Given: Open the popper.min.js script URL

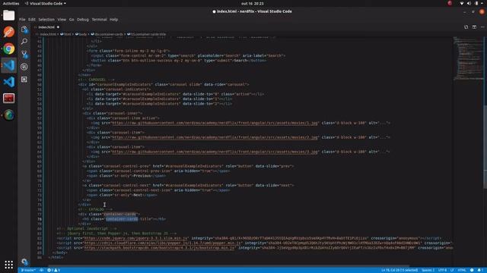Looking at the screenshot, I should (162, 243).
